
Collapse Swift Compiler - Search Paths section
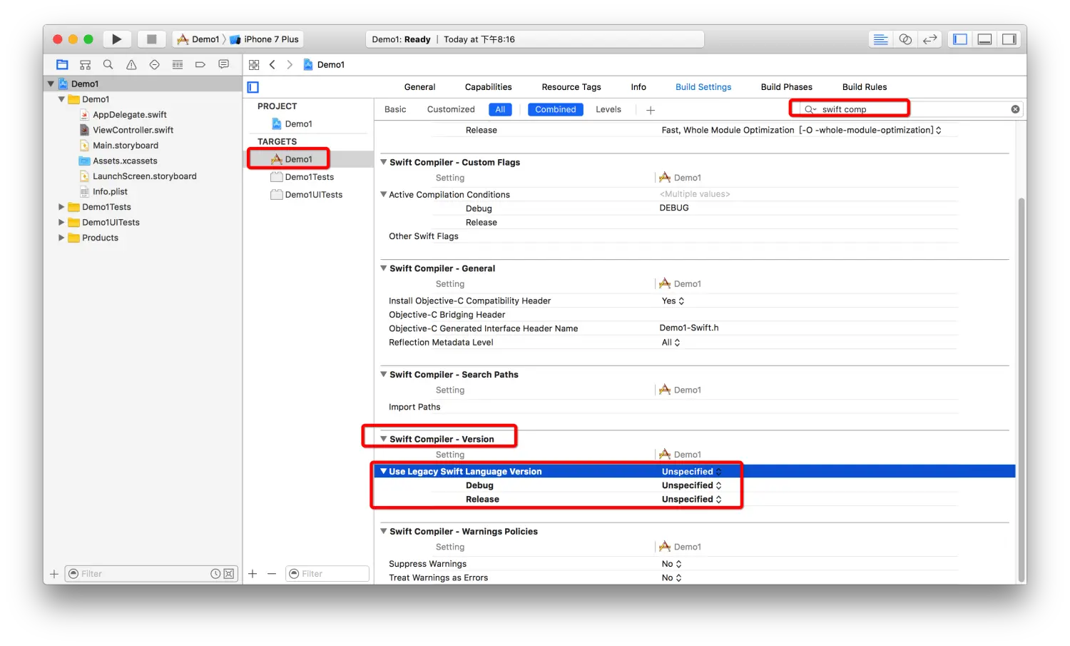pyautogui.click(x=384, y=374)
